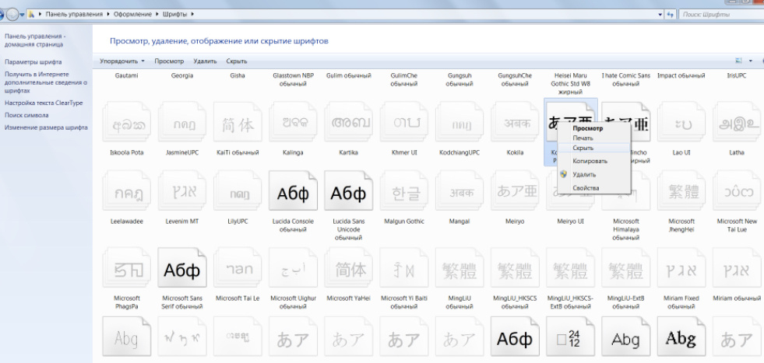Click the folder icon in address bar
This screenshot has height=363, width=764.
tap(32, 14)
